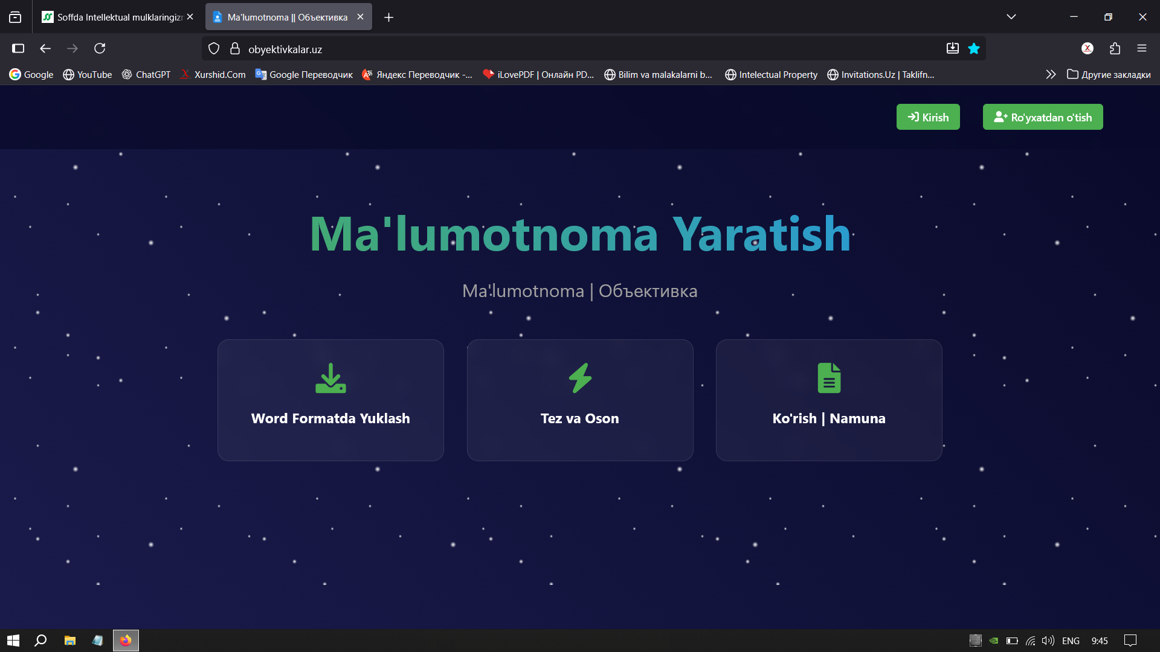Open the Windows Start menu
This screenshot has width=1160, height=652.
coord(13,641)
